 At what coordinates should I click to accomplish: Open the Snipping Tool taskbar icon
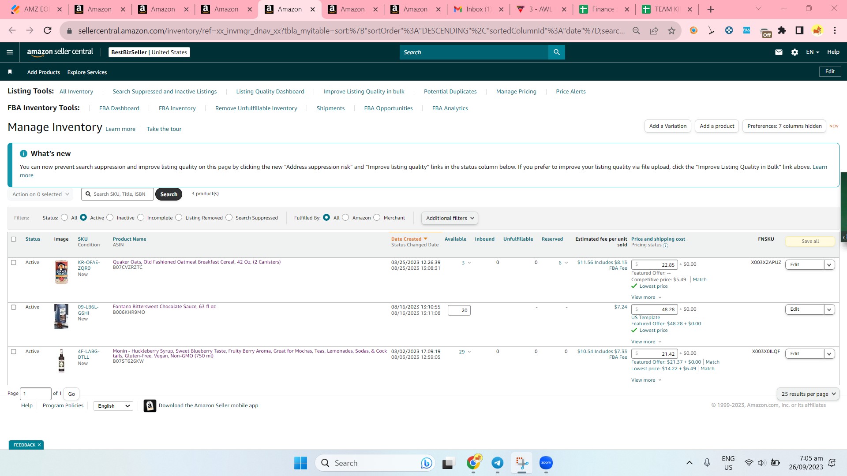[x=522, y=463]
